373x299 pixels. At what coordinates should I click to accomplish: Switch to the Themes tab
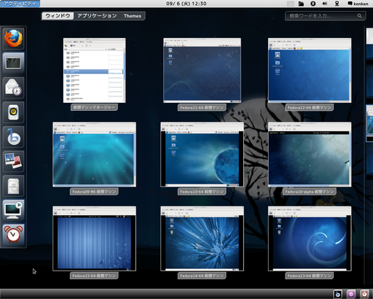[133, 16]
